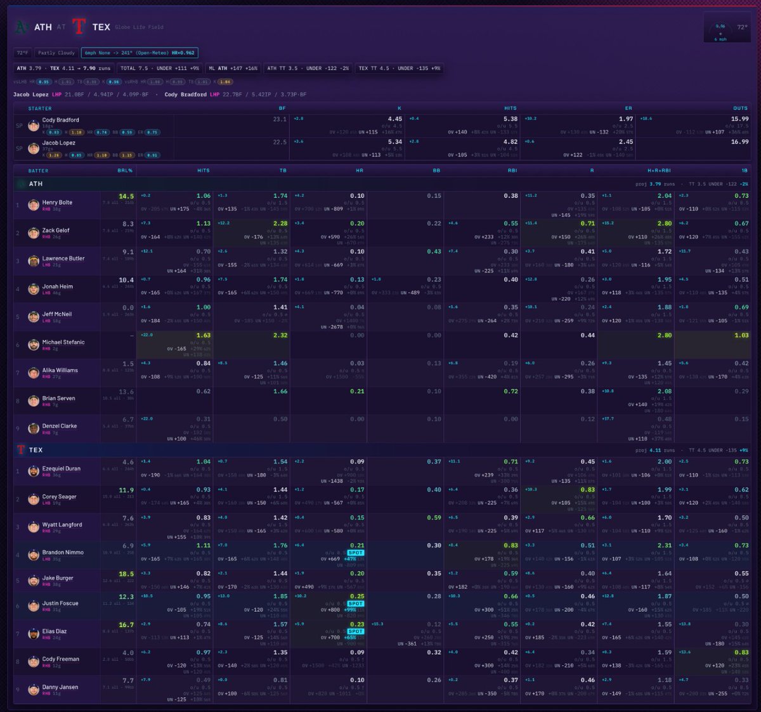
Task: Click the Partly Cloudy chip
Action: (56, 53)
